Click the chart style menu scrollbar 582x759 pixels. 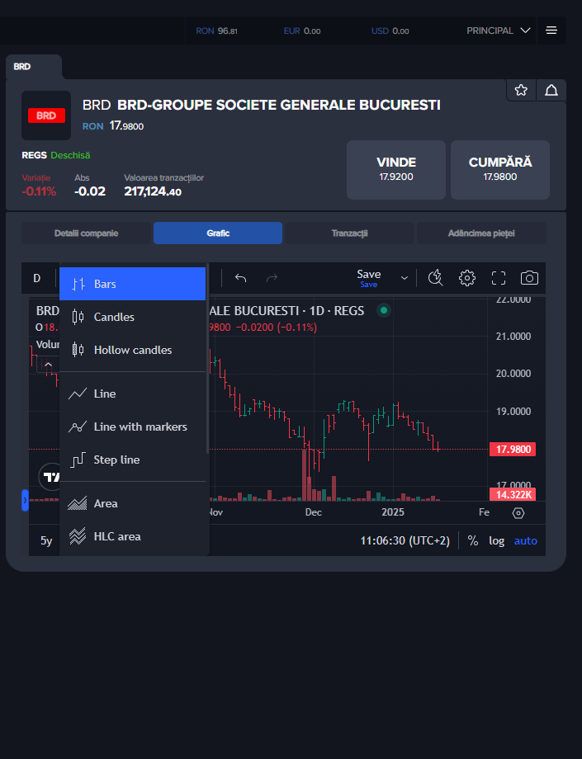pos(208,358)
